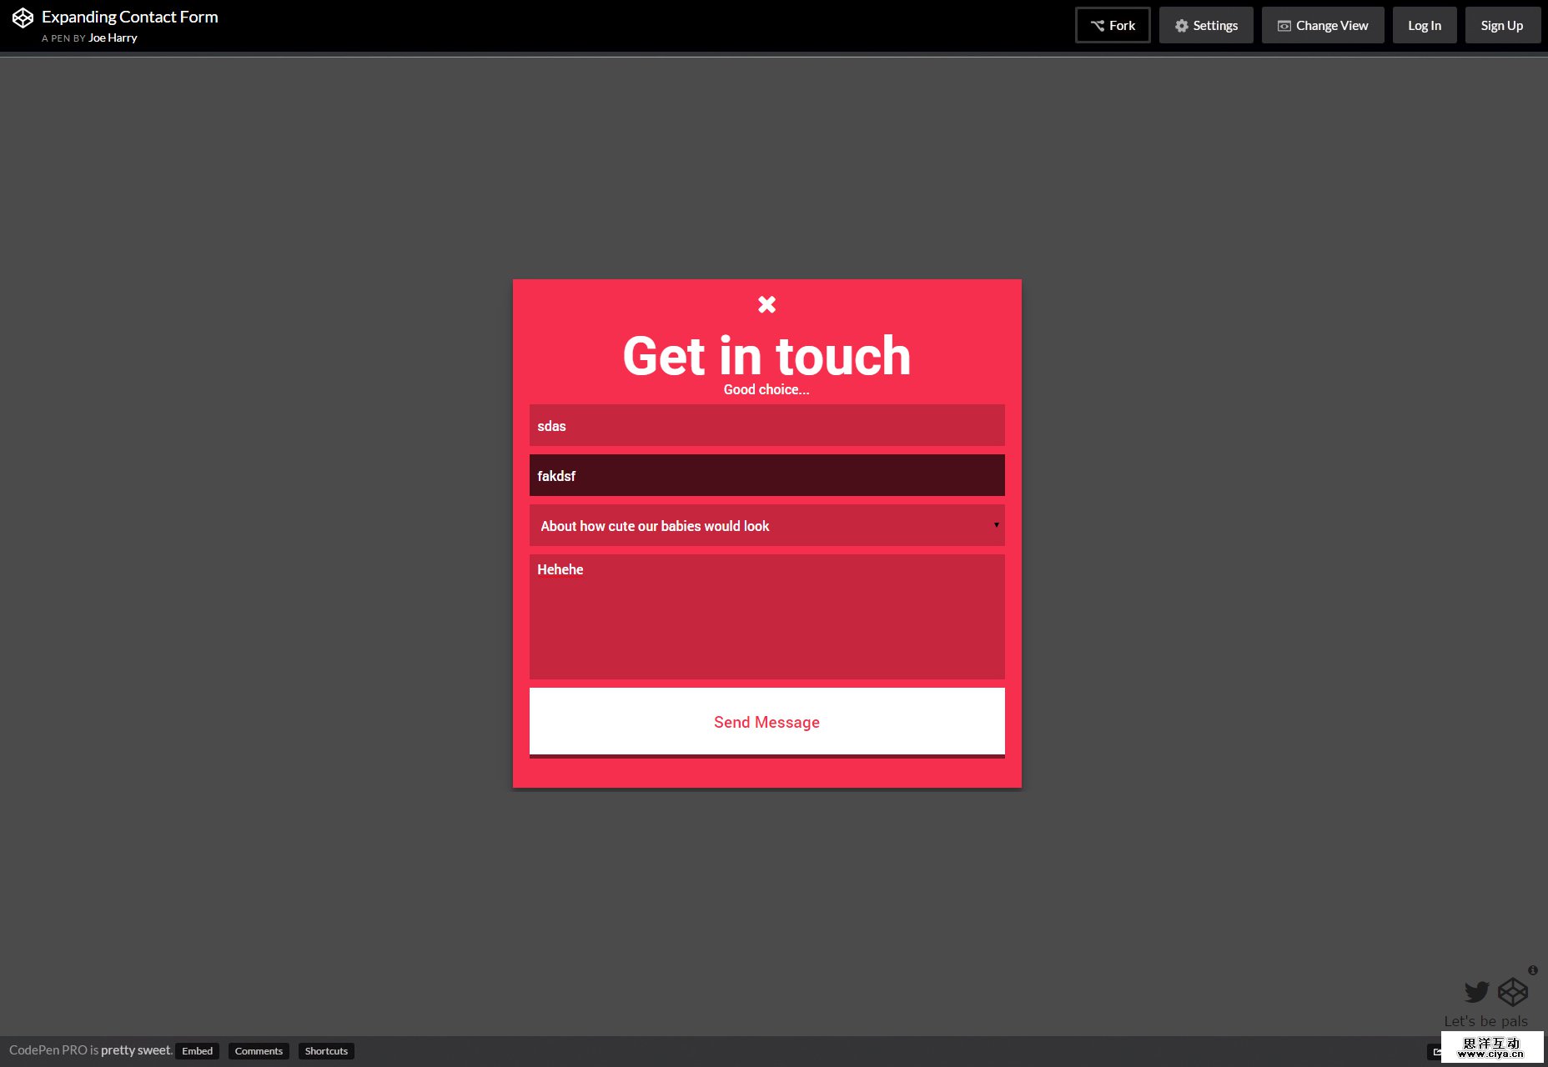Image resolution: width=1548 pixels, height=1067 pixels.
Task: Click the CodePen logo in the top-left header
Action: [x=23, y=17]
